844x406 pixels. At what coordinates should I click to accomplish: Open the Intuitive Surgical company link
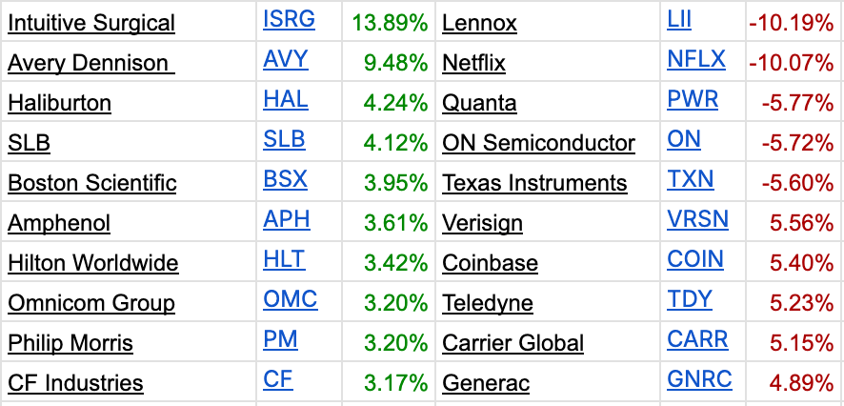pyautogui.click(x=91, y=23)
